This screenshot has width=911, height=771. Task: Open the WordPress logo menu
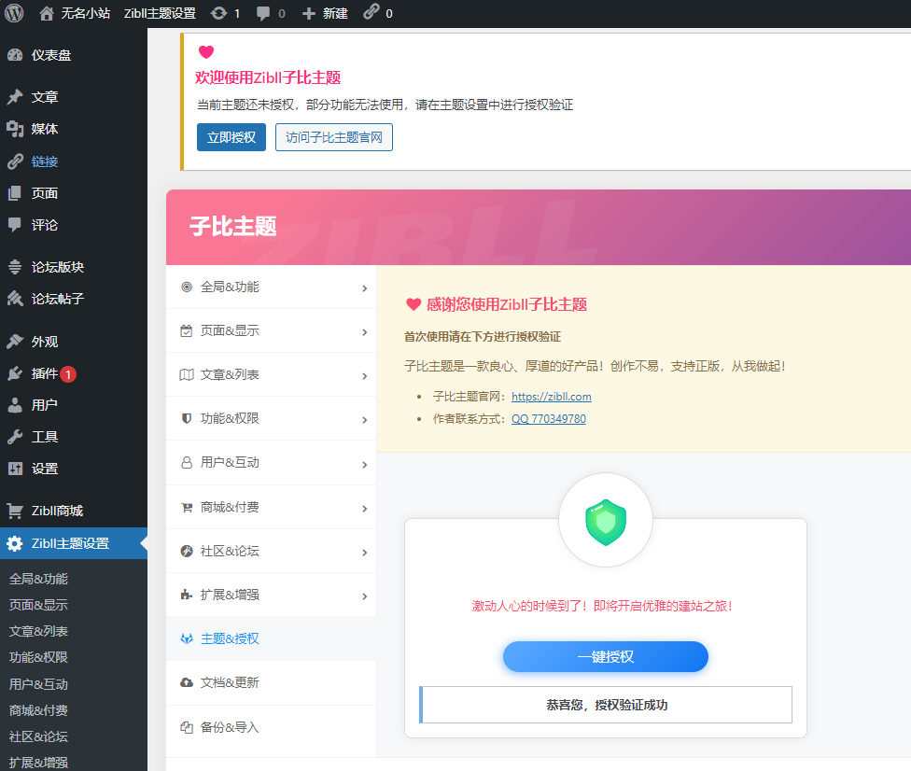click(14, 13)
